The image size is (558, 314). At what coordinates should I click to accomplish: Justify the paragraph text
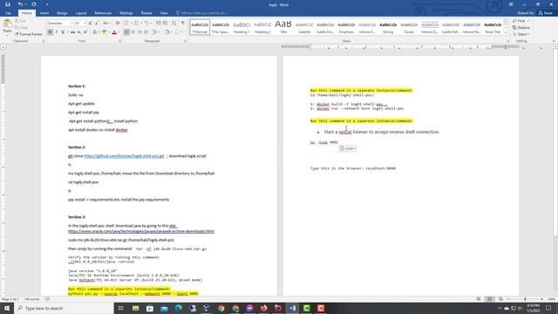click(x=146, y=32)
